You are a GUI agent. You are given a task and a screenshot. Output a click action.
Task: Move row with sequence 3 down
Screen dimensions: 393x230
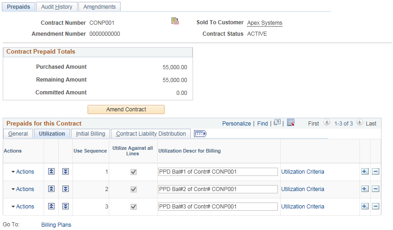tap(66, 206)
